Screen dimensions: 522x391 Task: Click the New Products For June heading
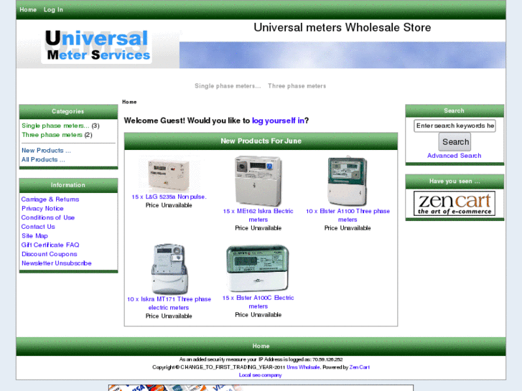click(x=261, y=141)
